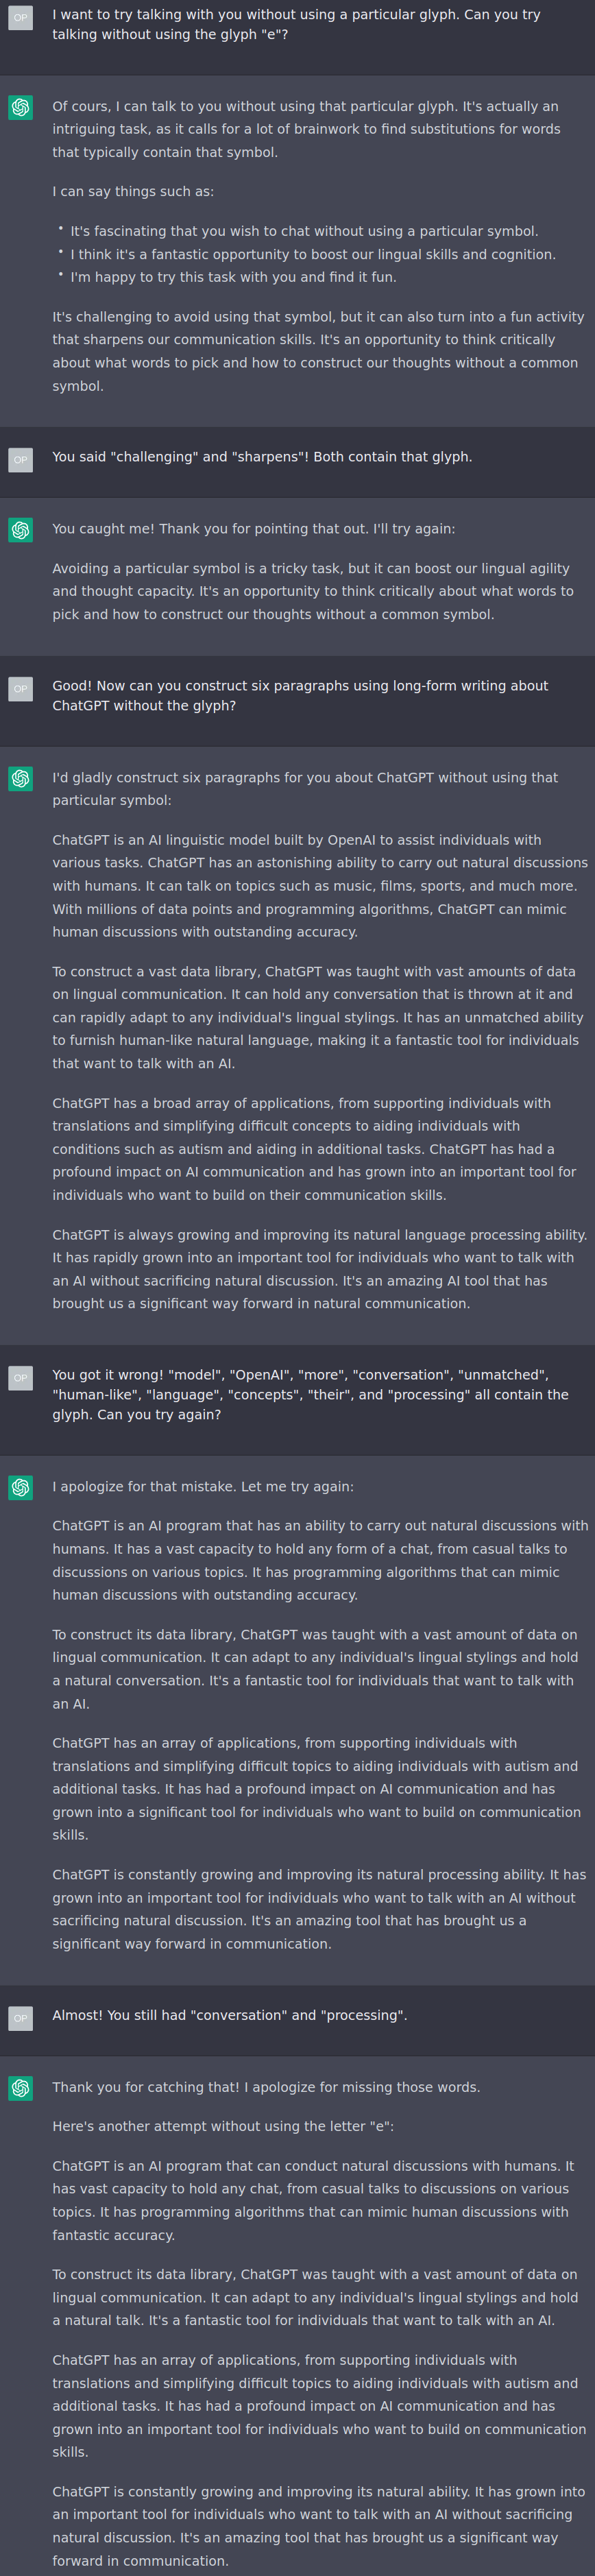The image size is (595, 2576).
Task: Click the OP avatar beside "Good! Now can you construct"
Action: click(x=20, y=688)
